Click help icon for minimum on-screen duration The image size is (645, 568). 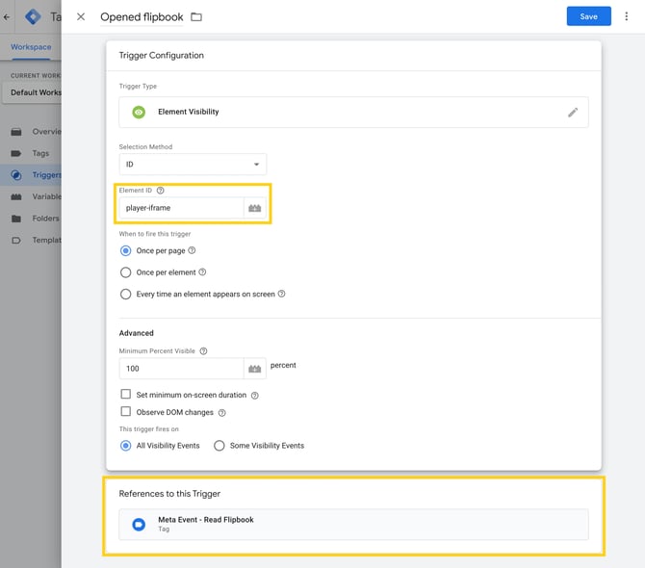point(254,396)
